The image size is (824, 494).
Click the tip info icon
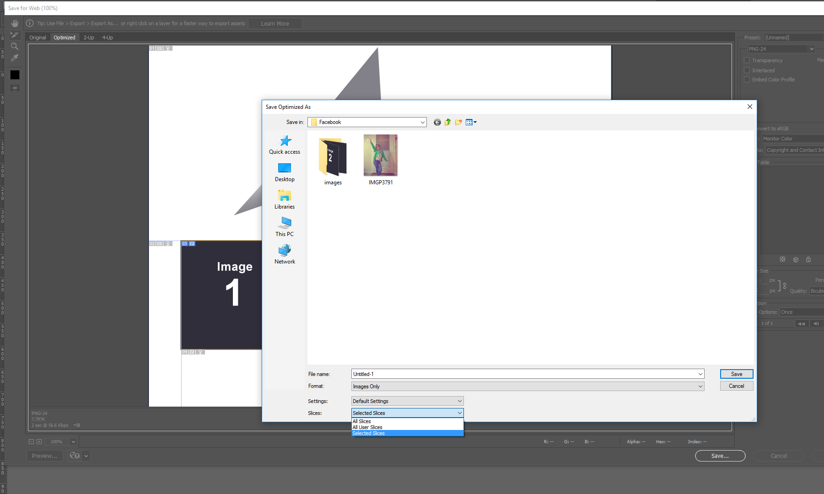(x=30, y=23)
